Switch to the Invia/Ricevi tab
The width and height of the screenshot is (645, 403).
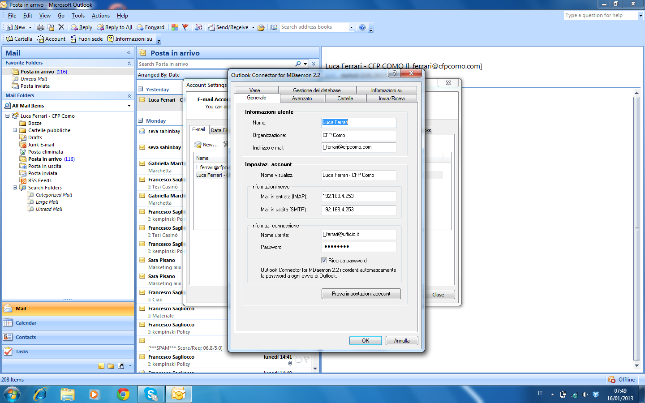coord(391,99)
